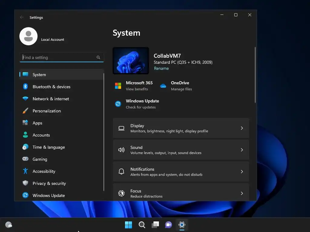Click the Notifications bell icon
This screenshot has width=310, height=232.
121,172
